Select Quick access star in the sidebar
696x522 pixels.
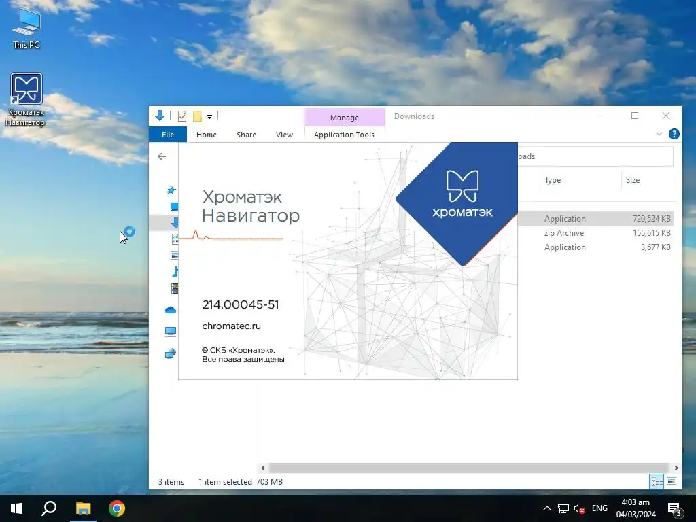pyautogui.click(x=171, y=190)
